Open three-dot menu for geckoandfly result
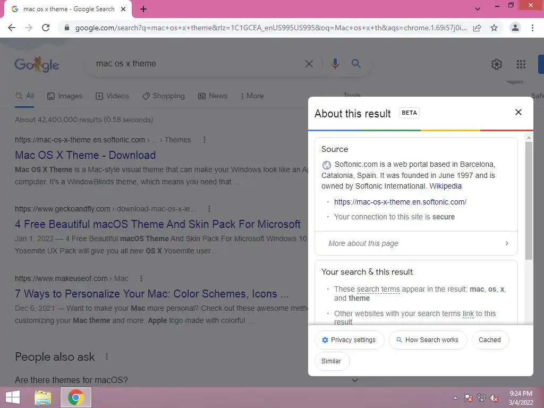The width and height of the screenshot is (544, 408). click(x=209, y=209)
